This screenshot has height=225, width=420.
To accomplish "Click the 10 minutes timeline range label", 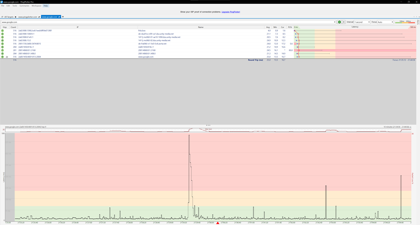I will click(396, 127).
